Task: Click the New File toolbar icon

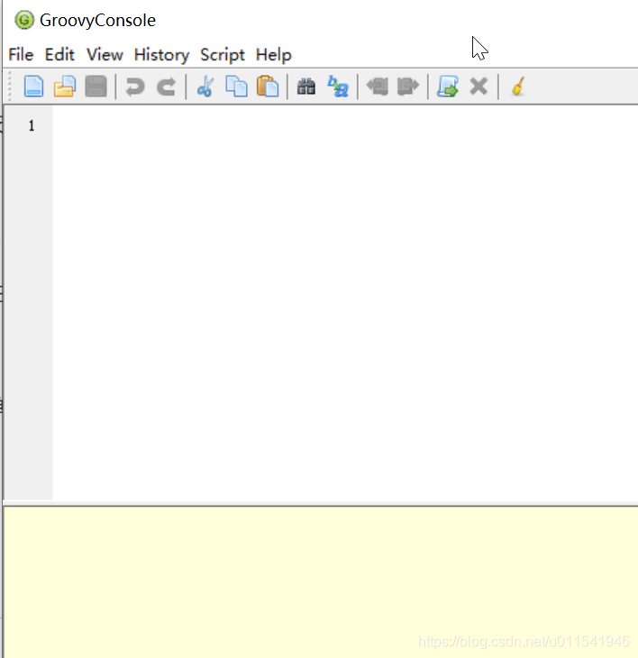Action: coord(33,87)
